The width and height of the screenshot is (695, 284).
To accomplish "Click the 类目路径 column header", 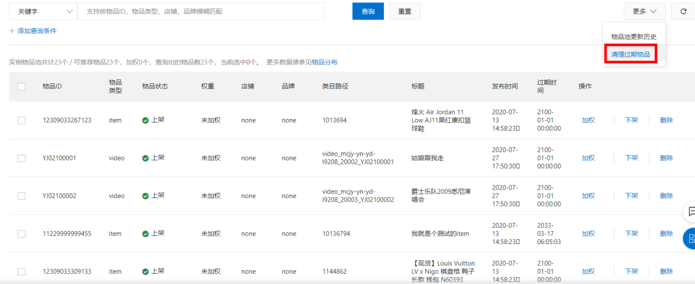I will (x=335, y=86).
